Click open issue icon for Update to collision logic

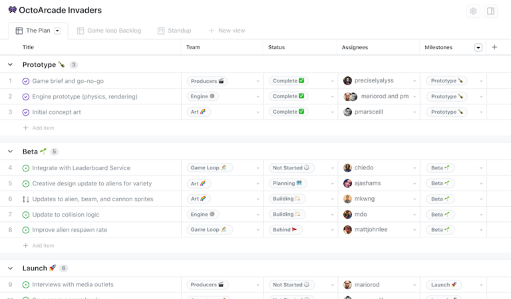point(26,215)
